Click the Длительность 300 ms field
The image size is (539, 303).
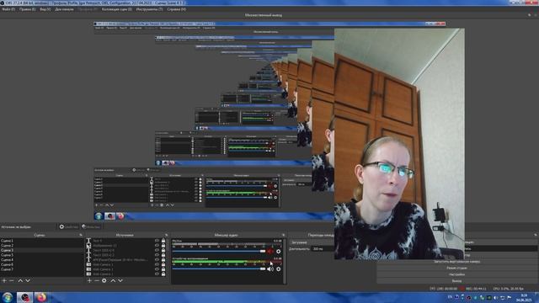[x=323, y=249]
